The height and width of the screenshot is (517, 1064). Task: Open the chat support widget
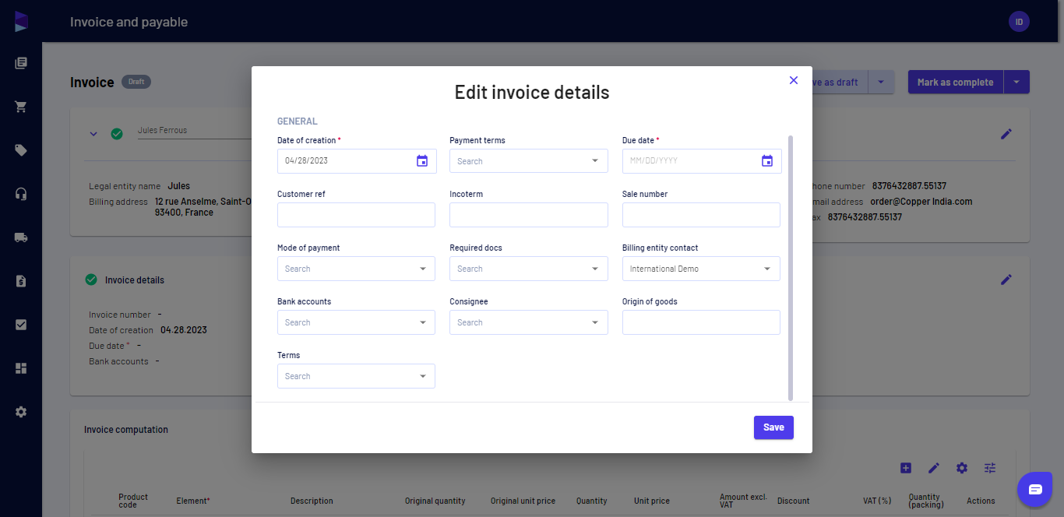(x=1035, y=489)
